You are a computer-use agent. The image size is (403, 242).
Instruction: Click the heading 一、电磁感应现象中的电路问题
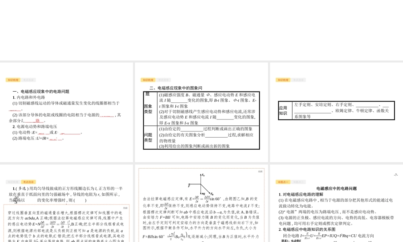click(x=41, y=91)
